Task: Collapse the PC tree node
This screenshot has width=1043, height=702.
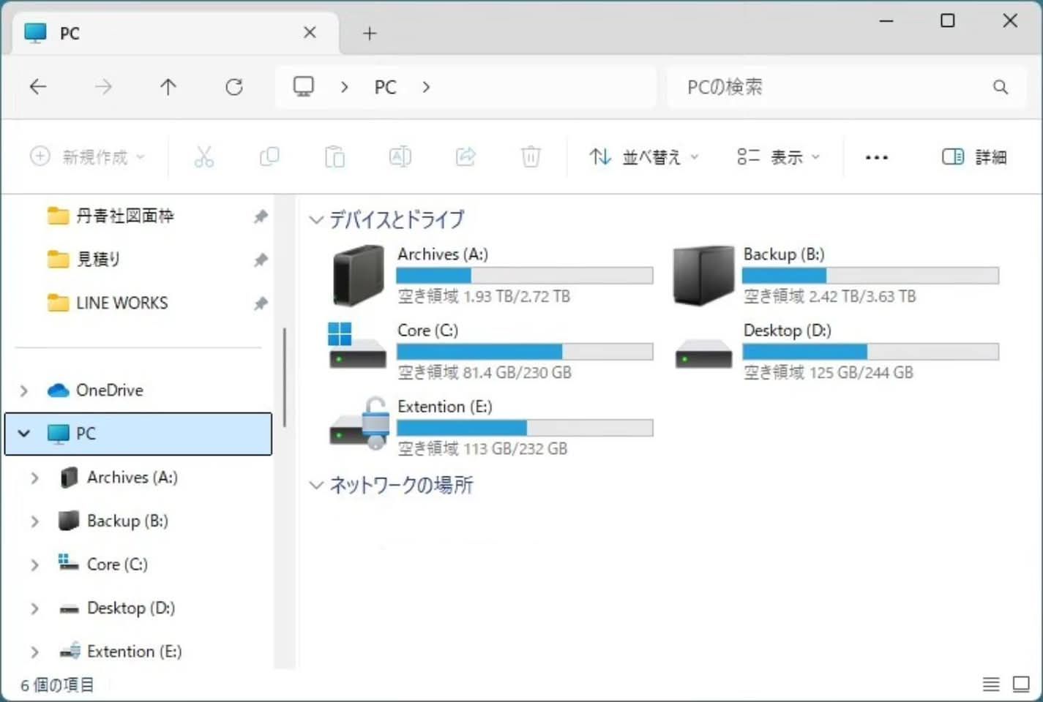Action: click(x=24, y=434)
